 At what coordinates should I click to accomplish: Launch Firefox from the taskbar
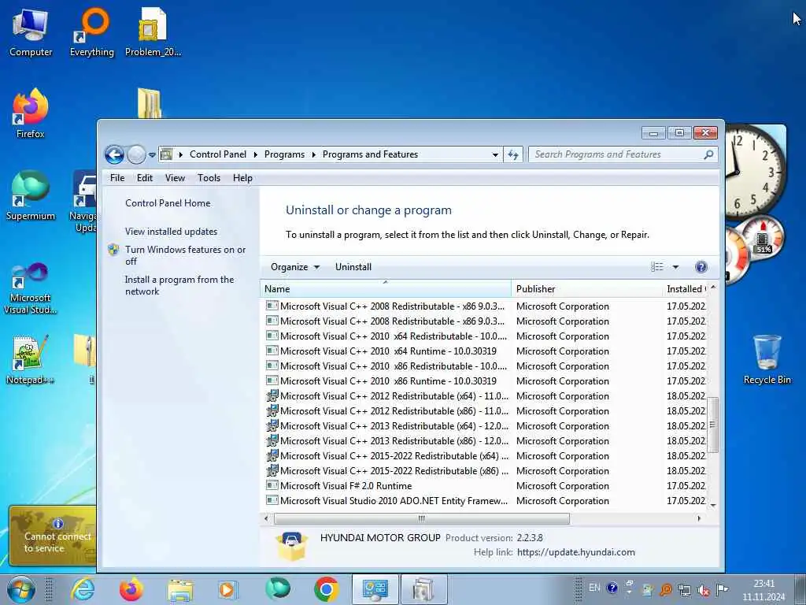131,589
